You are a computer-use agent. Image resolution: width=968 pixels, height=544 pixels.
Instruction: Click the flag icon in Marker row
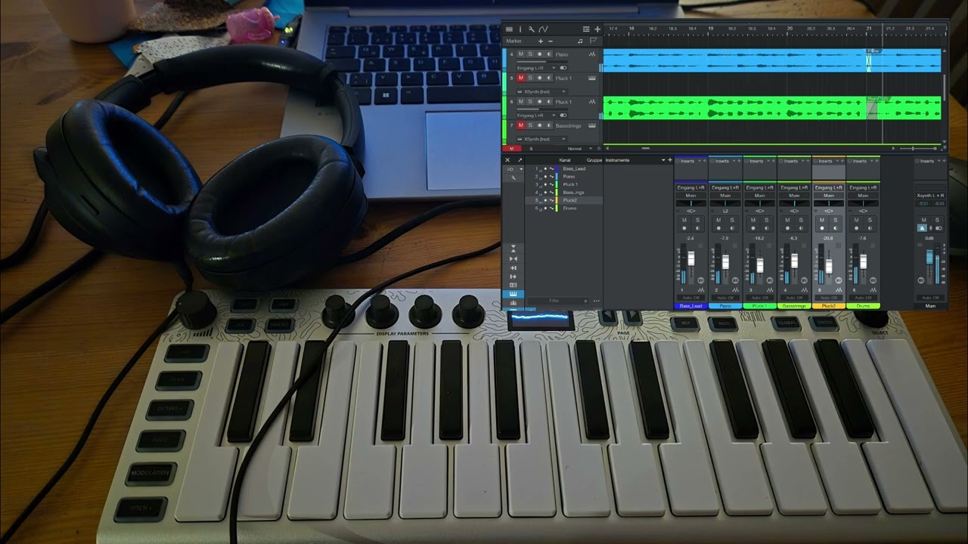[593, 41]
